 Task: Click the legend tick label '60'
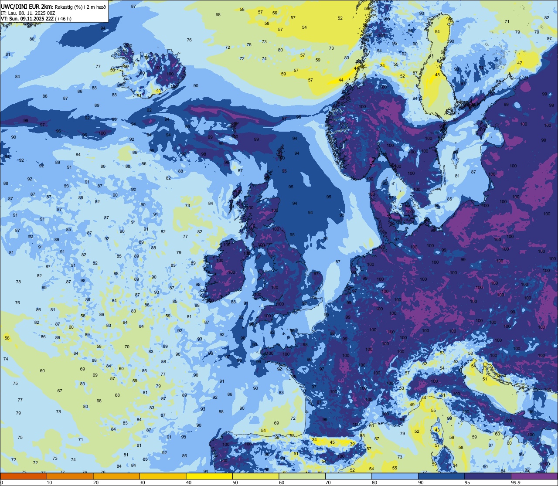coord(282,483)
